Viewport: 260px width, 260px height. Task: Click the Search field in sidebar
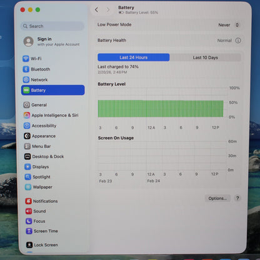tap(52, 26)
